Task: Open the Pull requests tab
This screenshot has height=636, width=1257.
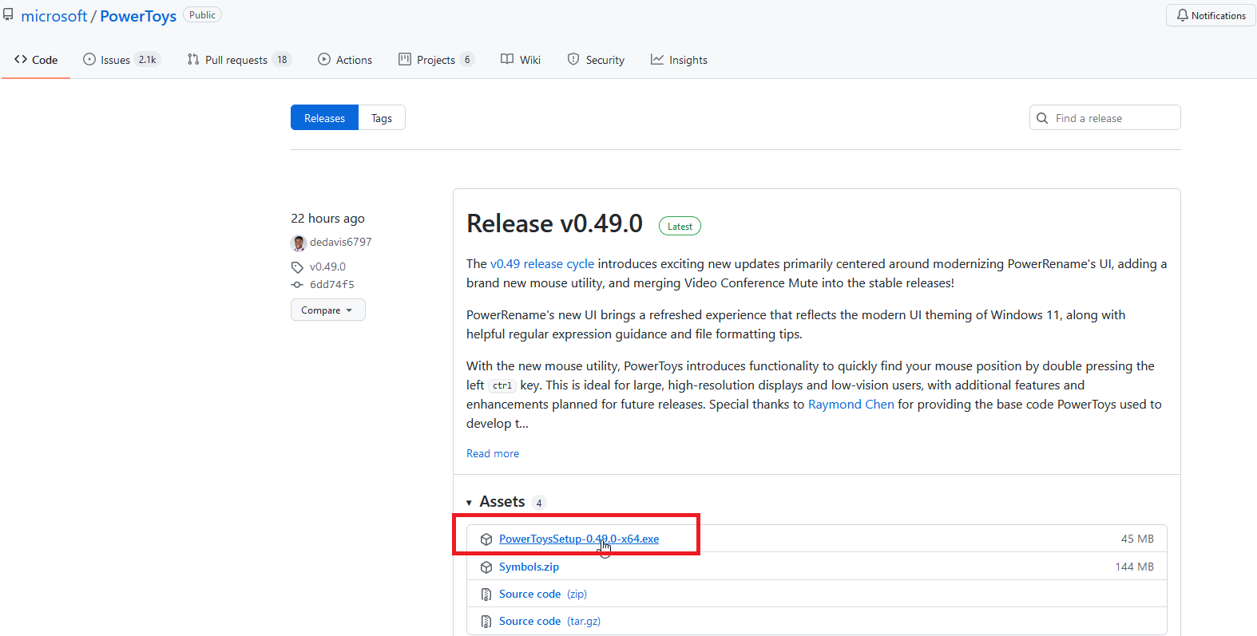Action: [239, 60]
